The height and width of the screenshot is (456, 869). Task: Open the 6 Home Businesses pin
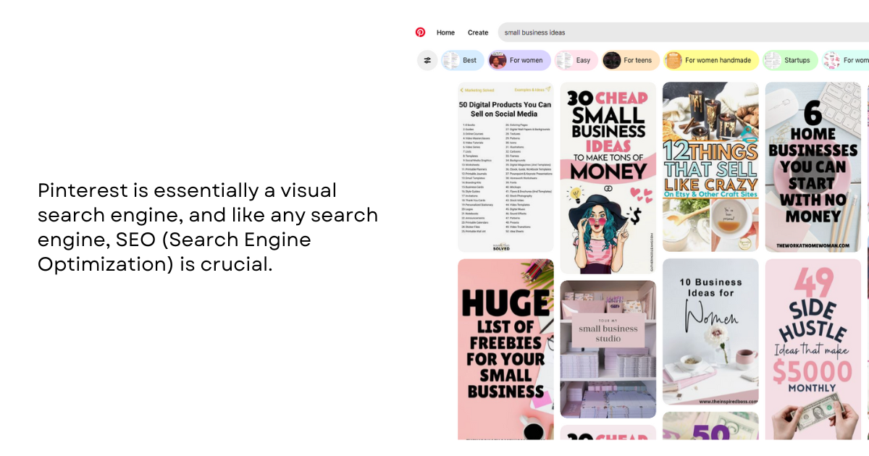pyautogui.click(x=813, y=166)
